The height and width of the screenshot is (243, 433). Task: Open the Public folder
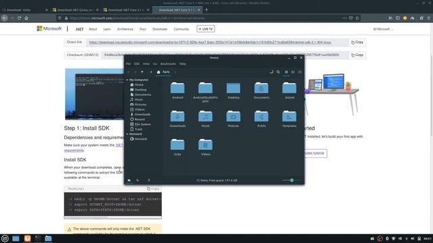pyautogui.click(x=262, y=119)
